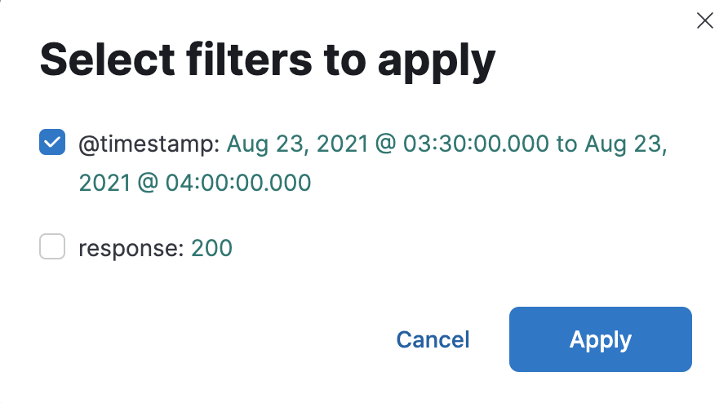The image size is (728, 403).
Task: Enable the response: 200 filter checkbox
Action: tap(52, 246)
